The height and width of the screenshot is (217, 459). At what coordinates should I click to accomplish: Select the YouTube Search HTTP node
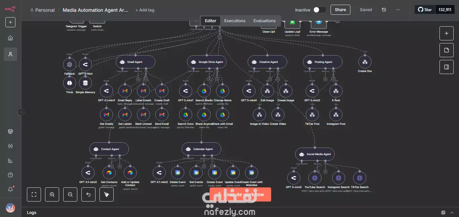point(315,178)
